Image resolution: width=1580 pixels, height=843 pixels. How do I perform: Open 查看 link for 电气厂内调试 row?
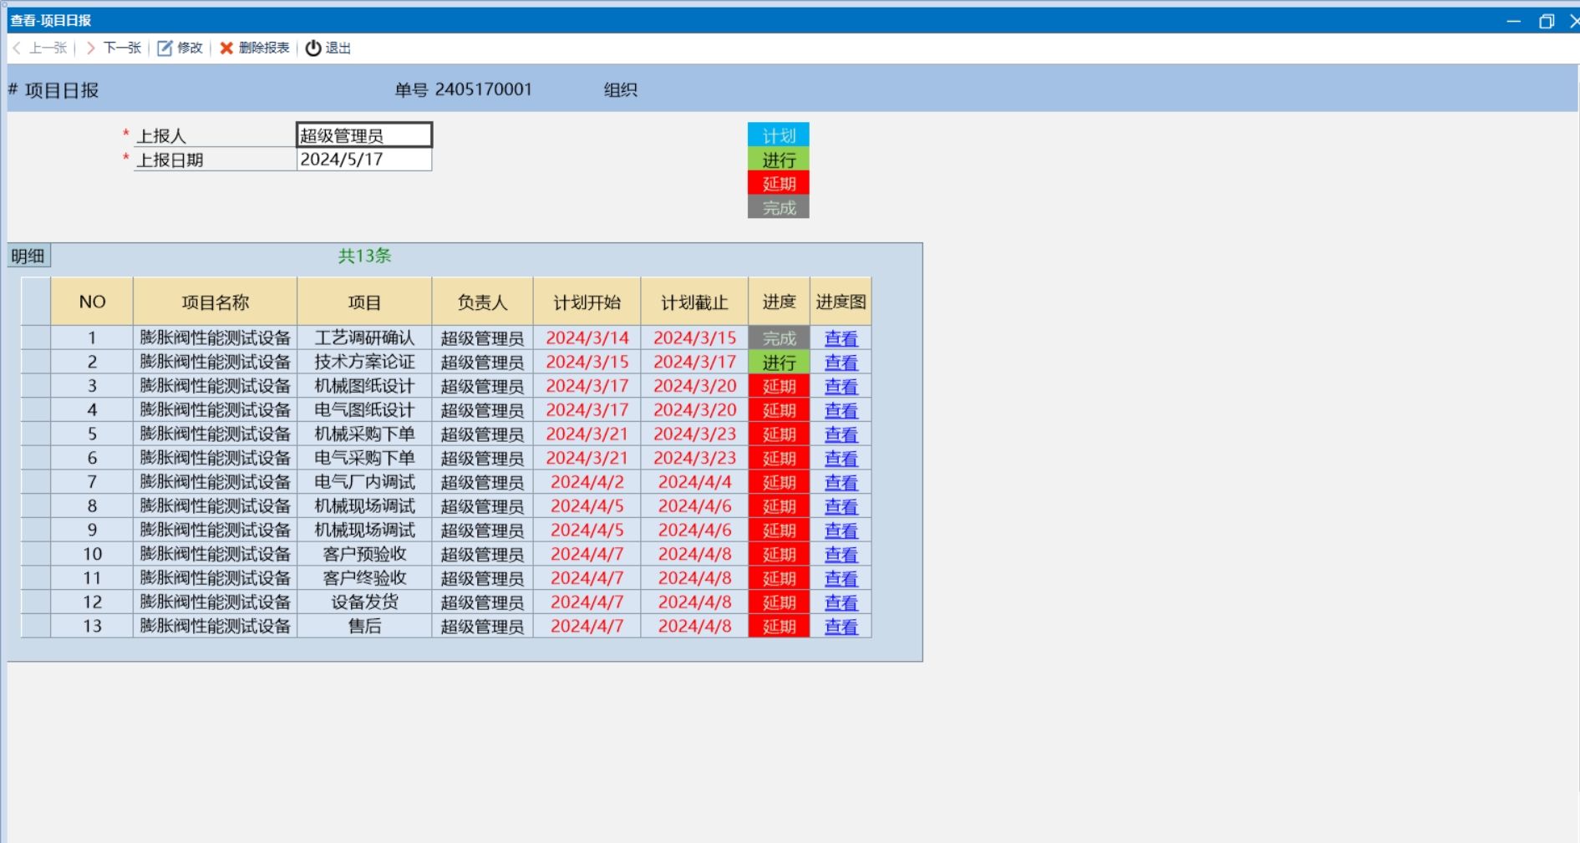tap(841, 482)
